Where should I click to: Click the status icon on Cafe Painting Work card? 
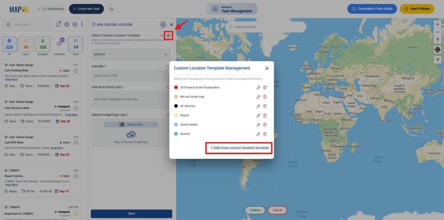point(76,71)
